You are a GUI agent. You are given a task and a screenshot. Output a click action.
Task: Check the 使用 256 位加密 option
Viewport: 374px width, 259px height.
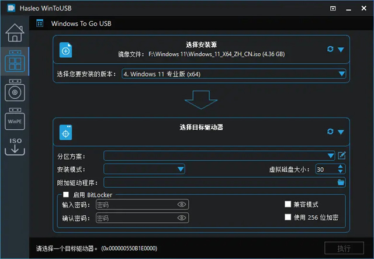pos(288,217)
